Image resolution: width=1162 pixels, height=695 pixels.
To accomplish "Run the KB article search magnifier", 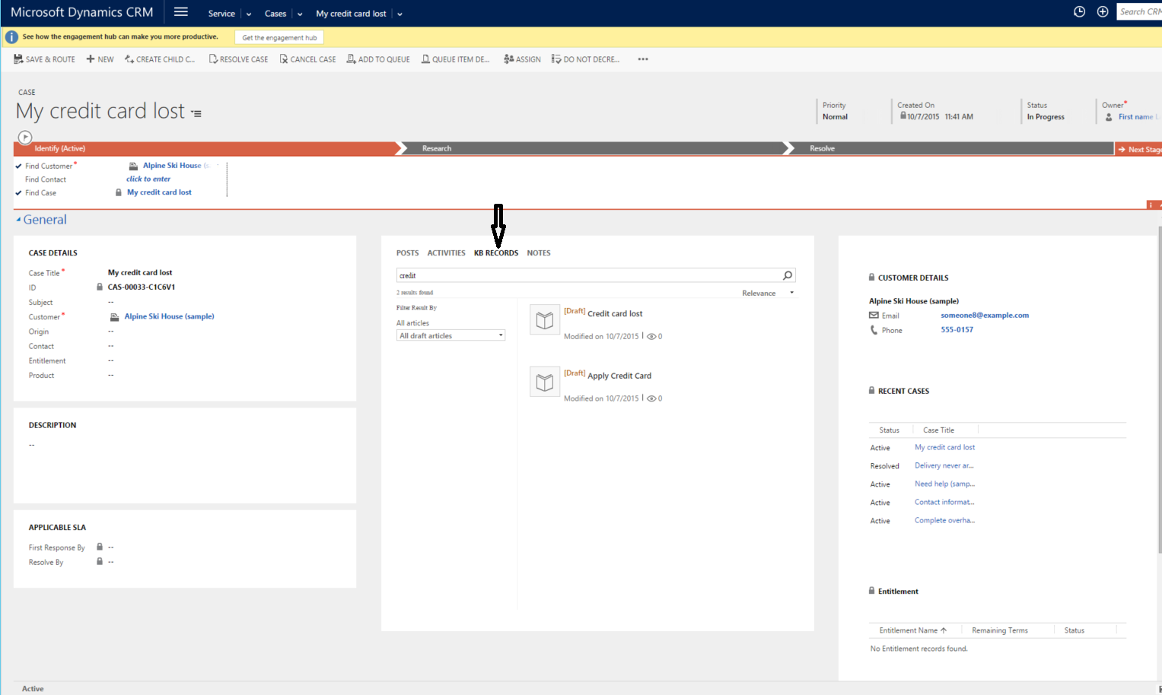I will coord(788,275).
